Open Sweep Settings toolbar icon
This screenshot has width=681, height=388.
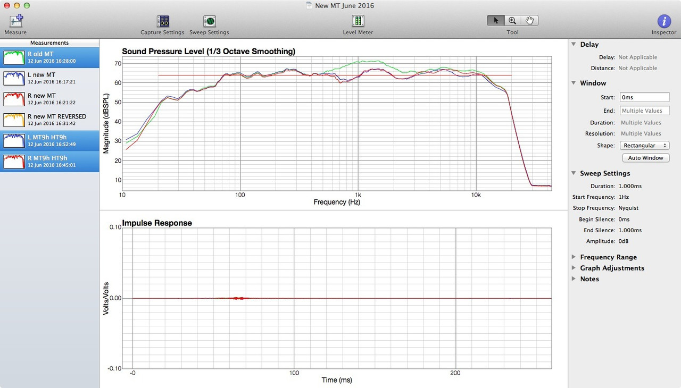(209, 21)
